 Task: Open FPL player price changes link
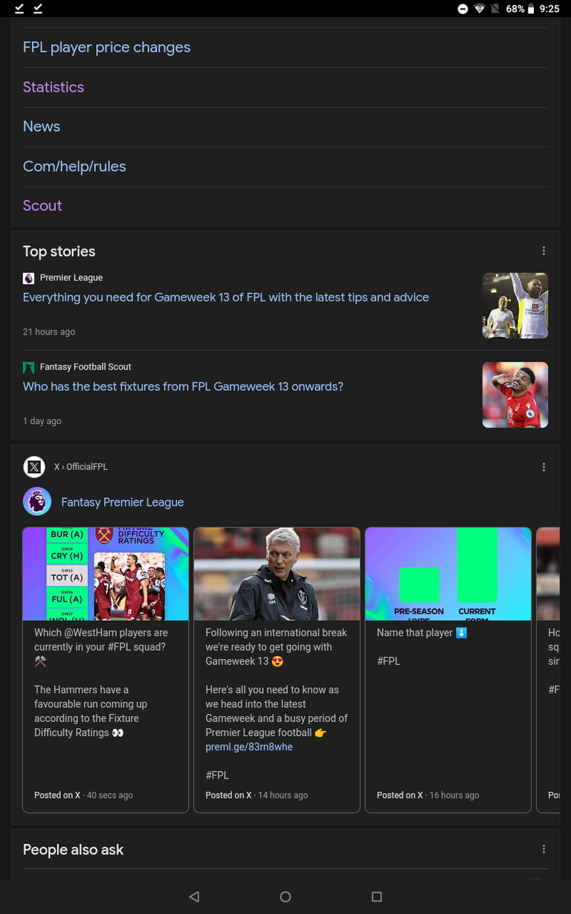(x=106, y=47)
